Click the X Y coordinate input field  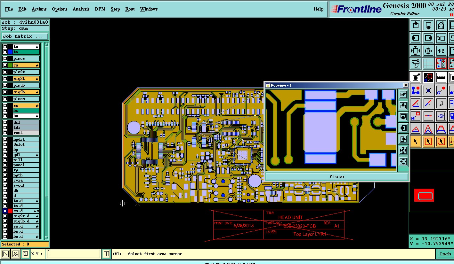tap(74, 254)
